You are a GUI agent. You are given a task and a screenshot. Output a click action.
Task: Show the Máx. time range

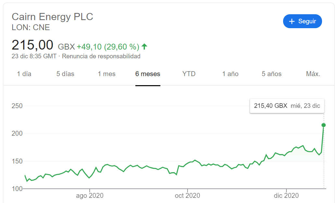(x=313, y=74)
